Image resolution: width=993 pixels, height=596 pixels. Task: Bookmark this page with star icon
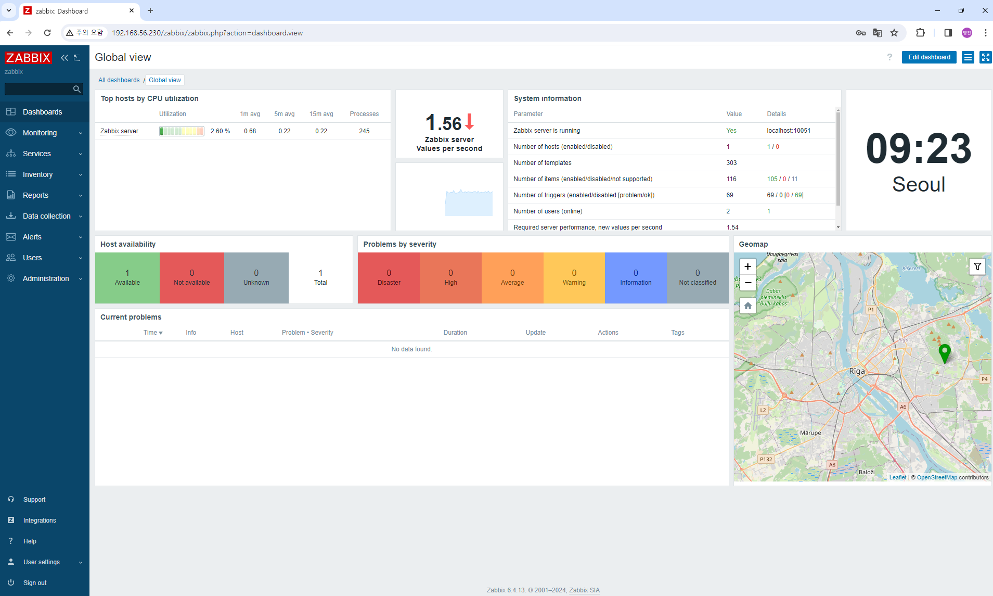click(894, 33)
